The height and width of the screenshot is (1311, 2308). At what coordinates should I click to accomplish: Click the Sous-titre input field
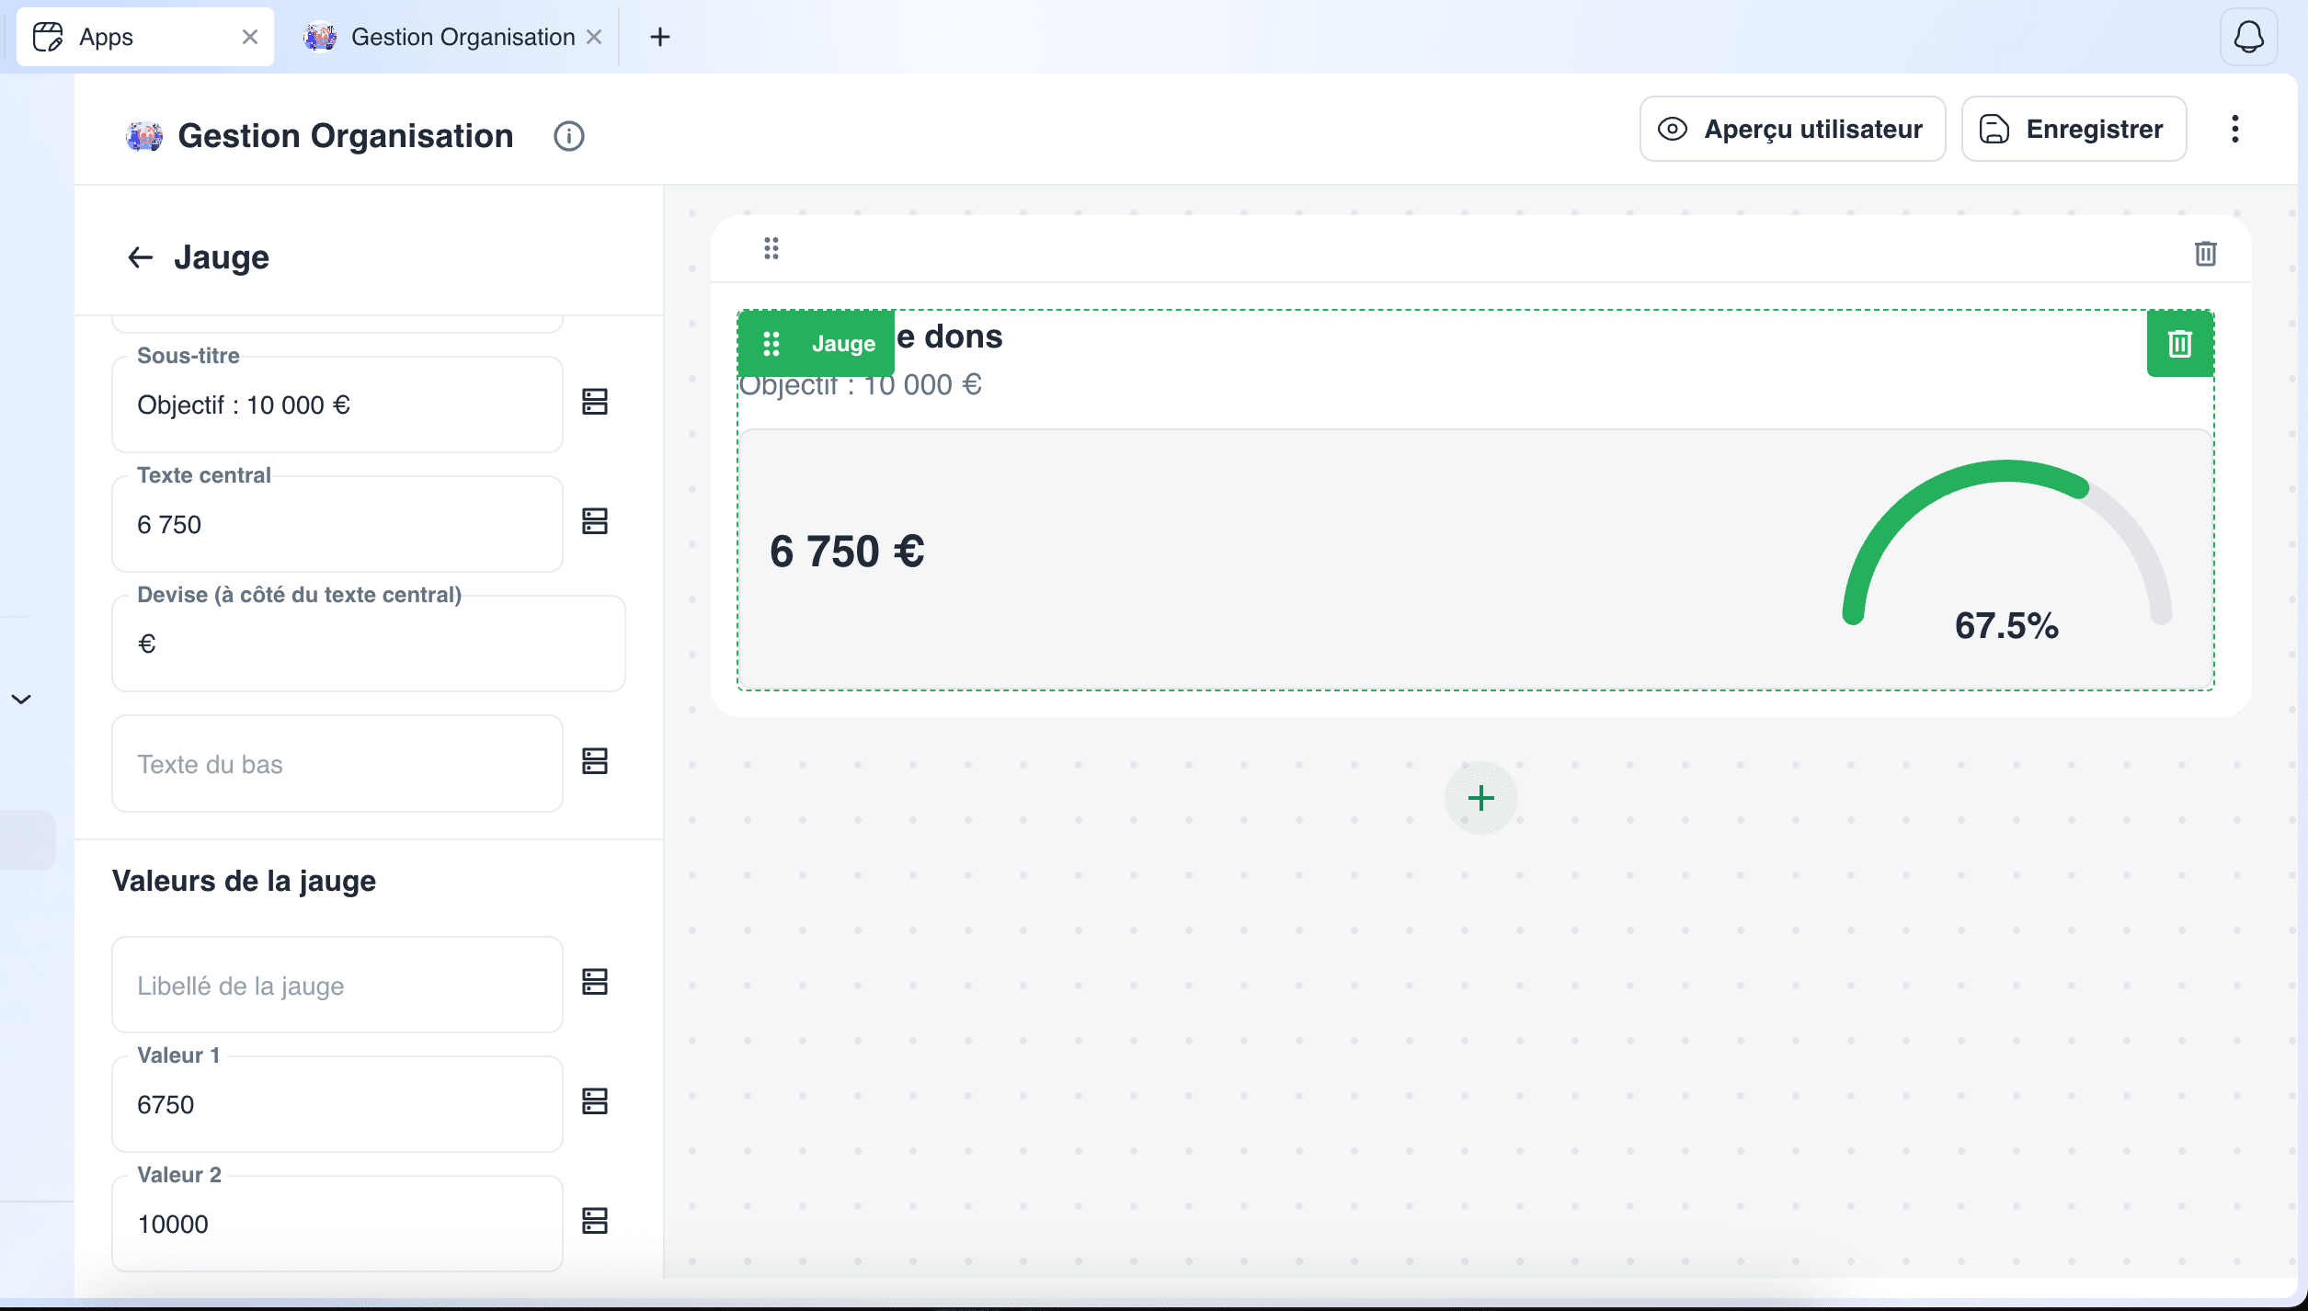337,405
